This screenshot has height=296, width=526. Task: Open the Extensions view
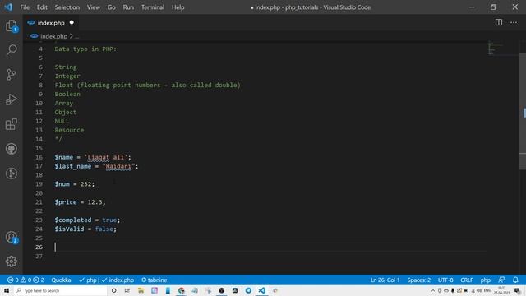12,124
